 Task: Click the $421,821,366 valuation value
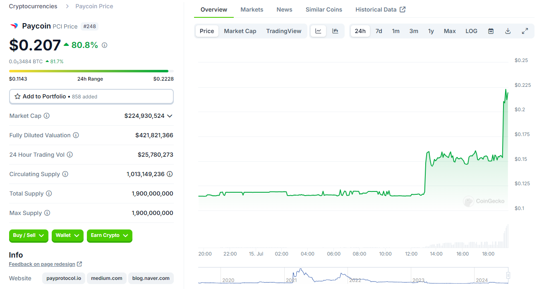click(154, 135)
